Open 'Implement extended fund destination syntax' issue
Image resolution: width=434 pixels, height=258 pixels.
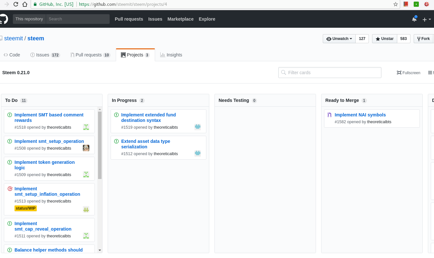click(x=149, y=117)
